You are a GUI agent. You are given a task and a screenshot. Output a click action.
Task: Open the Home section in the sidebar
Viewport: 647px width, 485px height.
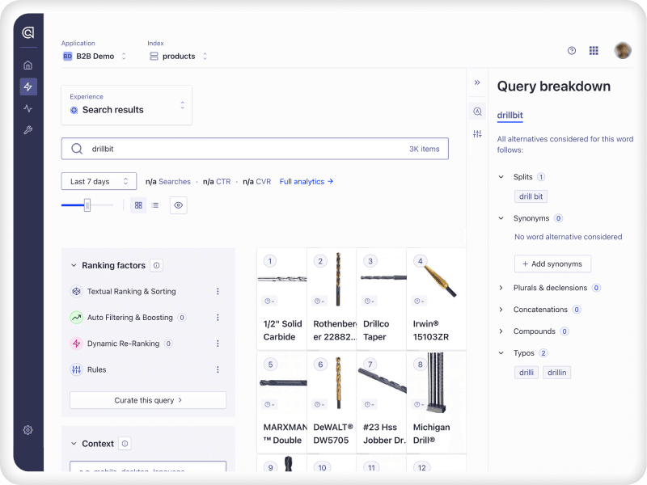(28, 64)
